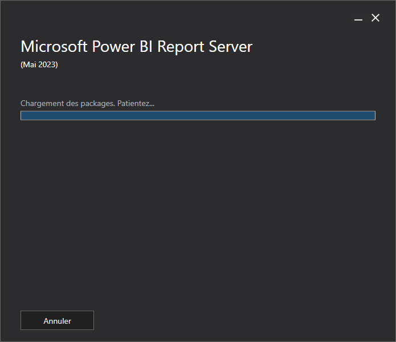Click the Annuler button
The height and width of the screenshot is (342, 396).
[57, 320]
